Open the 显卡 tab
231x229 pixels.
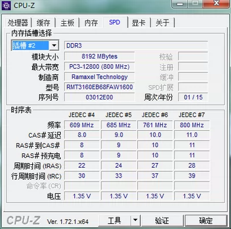pyautogui.click(x=139, y=23)
